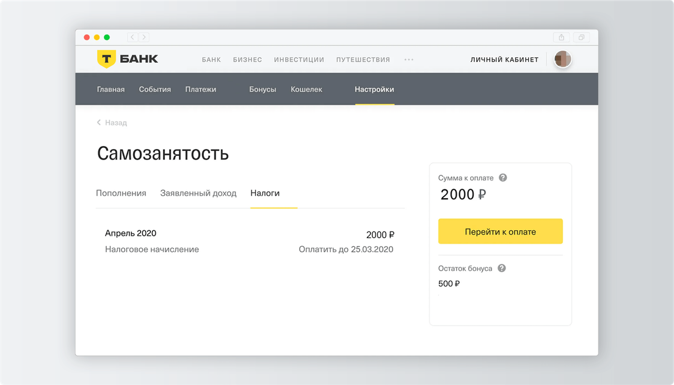
Task: Click the Перейти к оплате button
Action: pyautogui.click(x=500, y=231)
